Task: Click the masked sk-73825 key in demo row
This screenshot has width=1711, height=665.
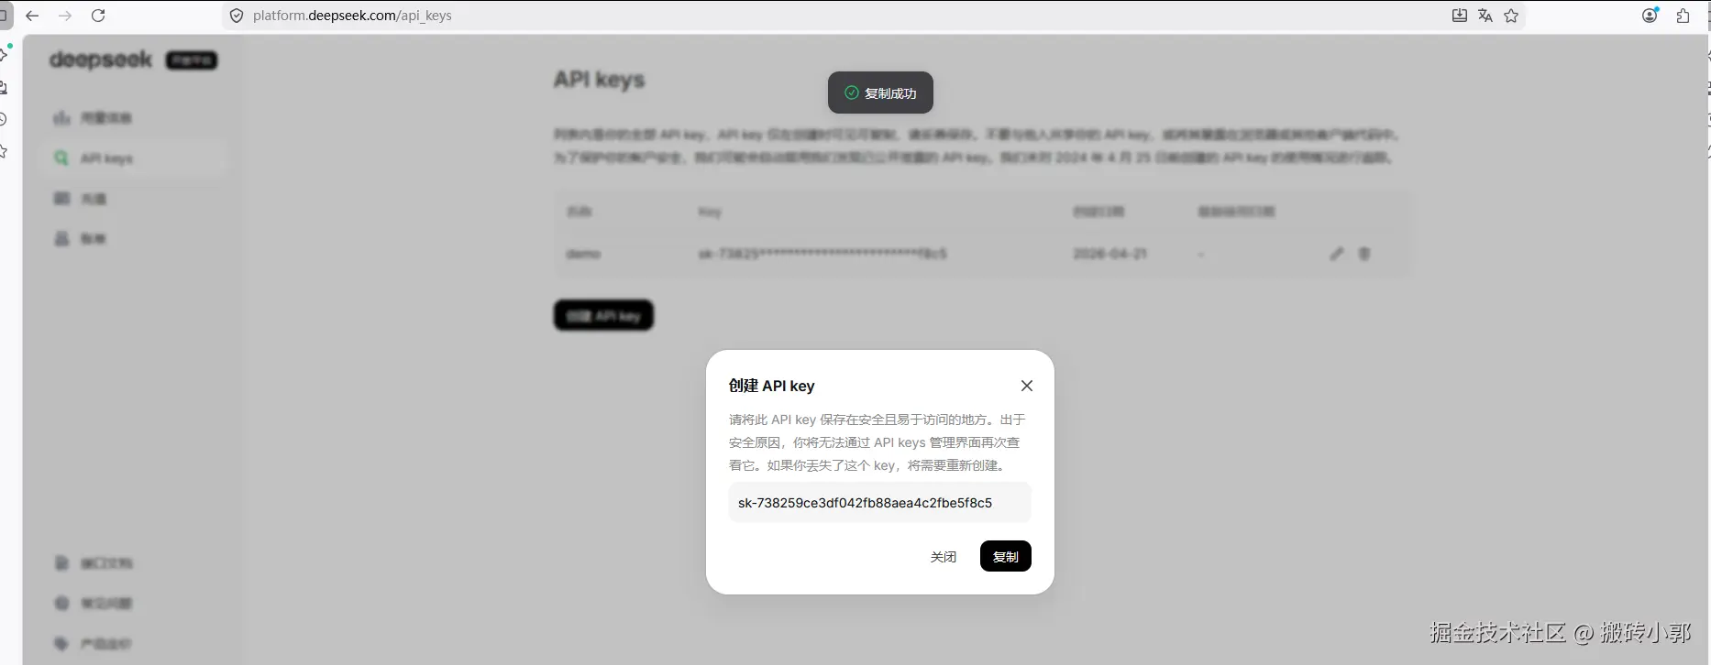Action: (822, 254)
